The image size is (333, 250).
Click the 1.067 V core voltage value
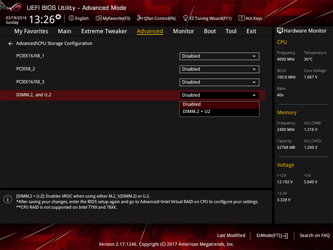pos(310,77)
